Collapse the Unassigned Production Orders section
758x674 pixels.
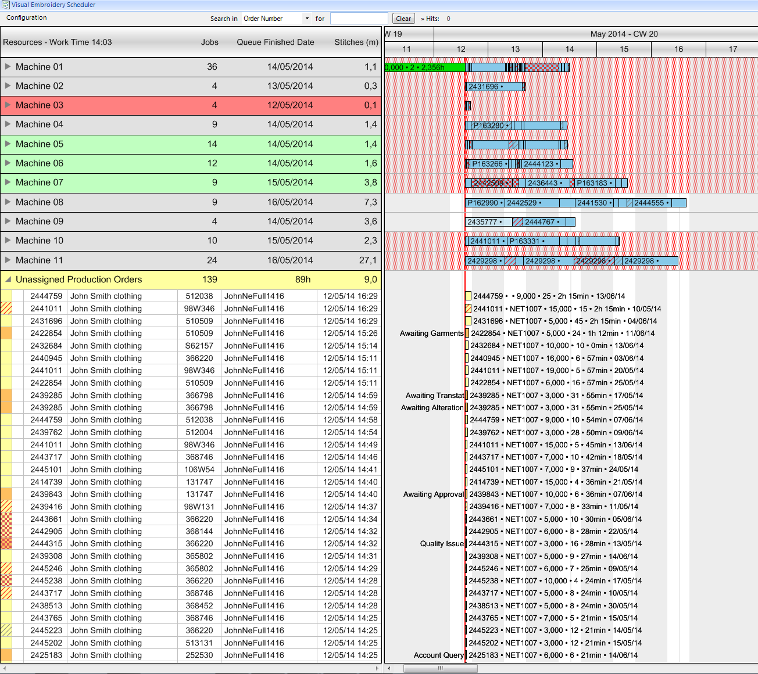(8, 279)
